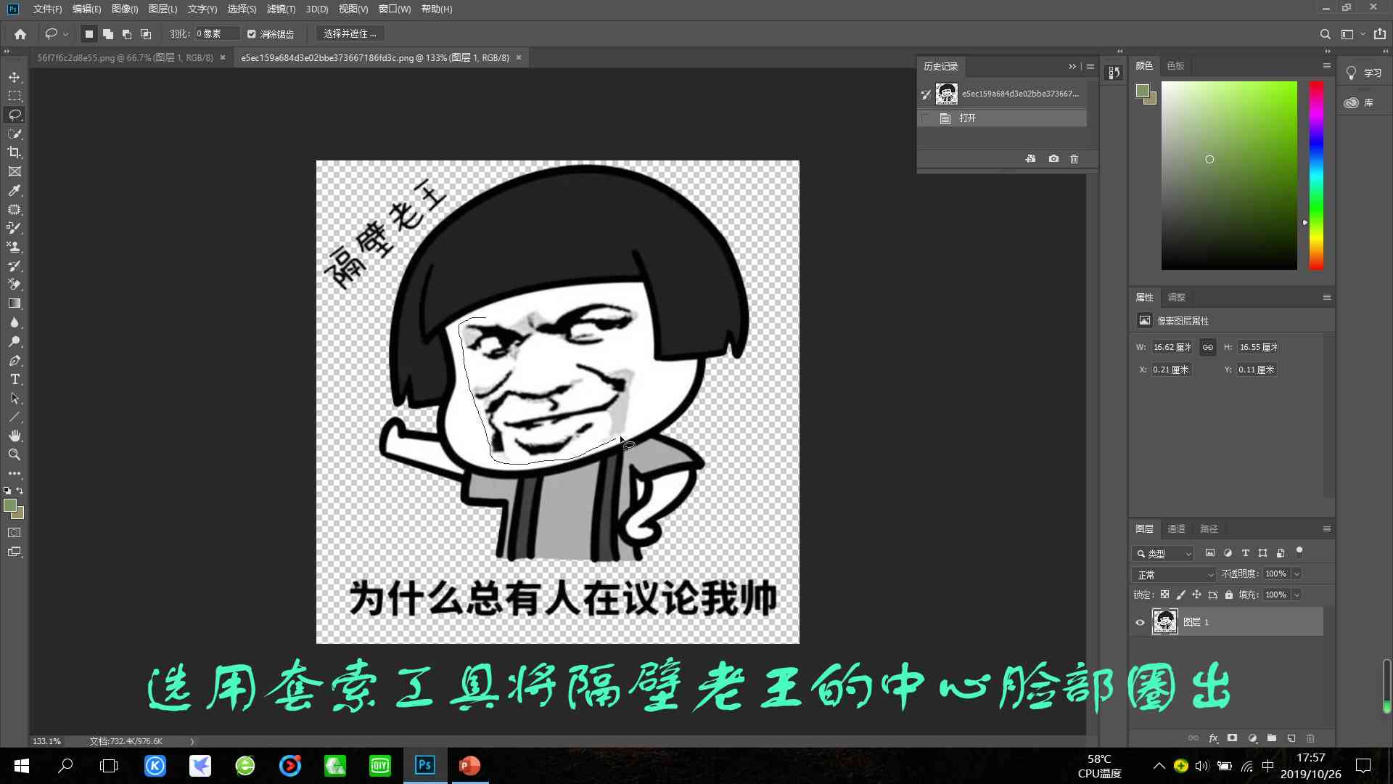Select the Horizontal Type tool
Screen dimensions: 1393x784
pos(15,379)
